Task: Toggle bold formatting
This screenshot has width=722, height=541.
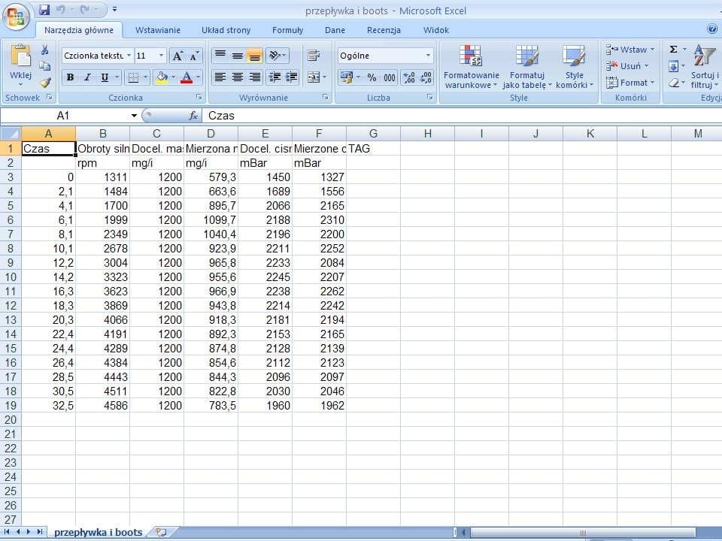Action: (x=70, y=77)
